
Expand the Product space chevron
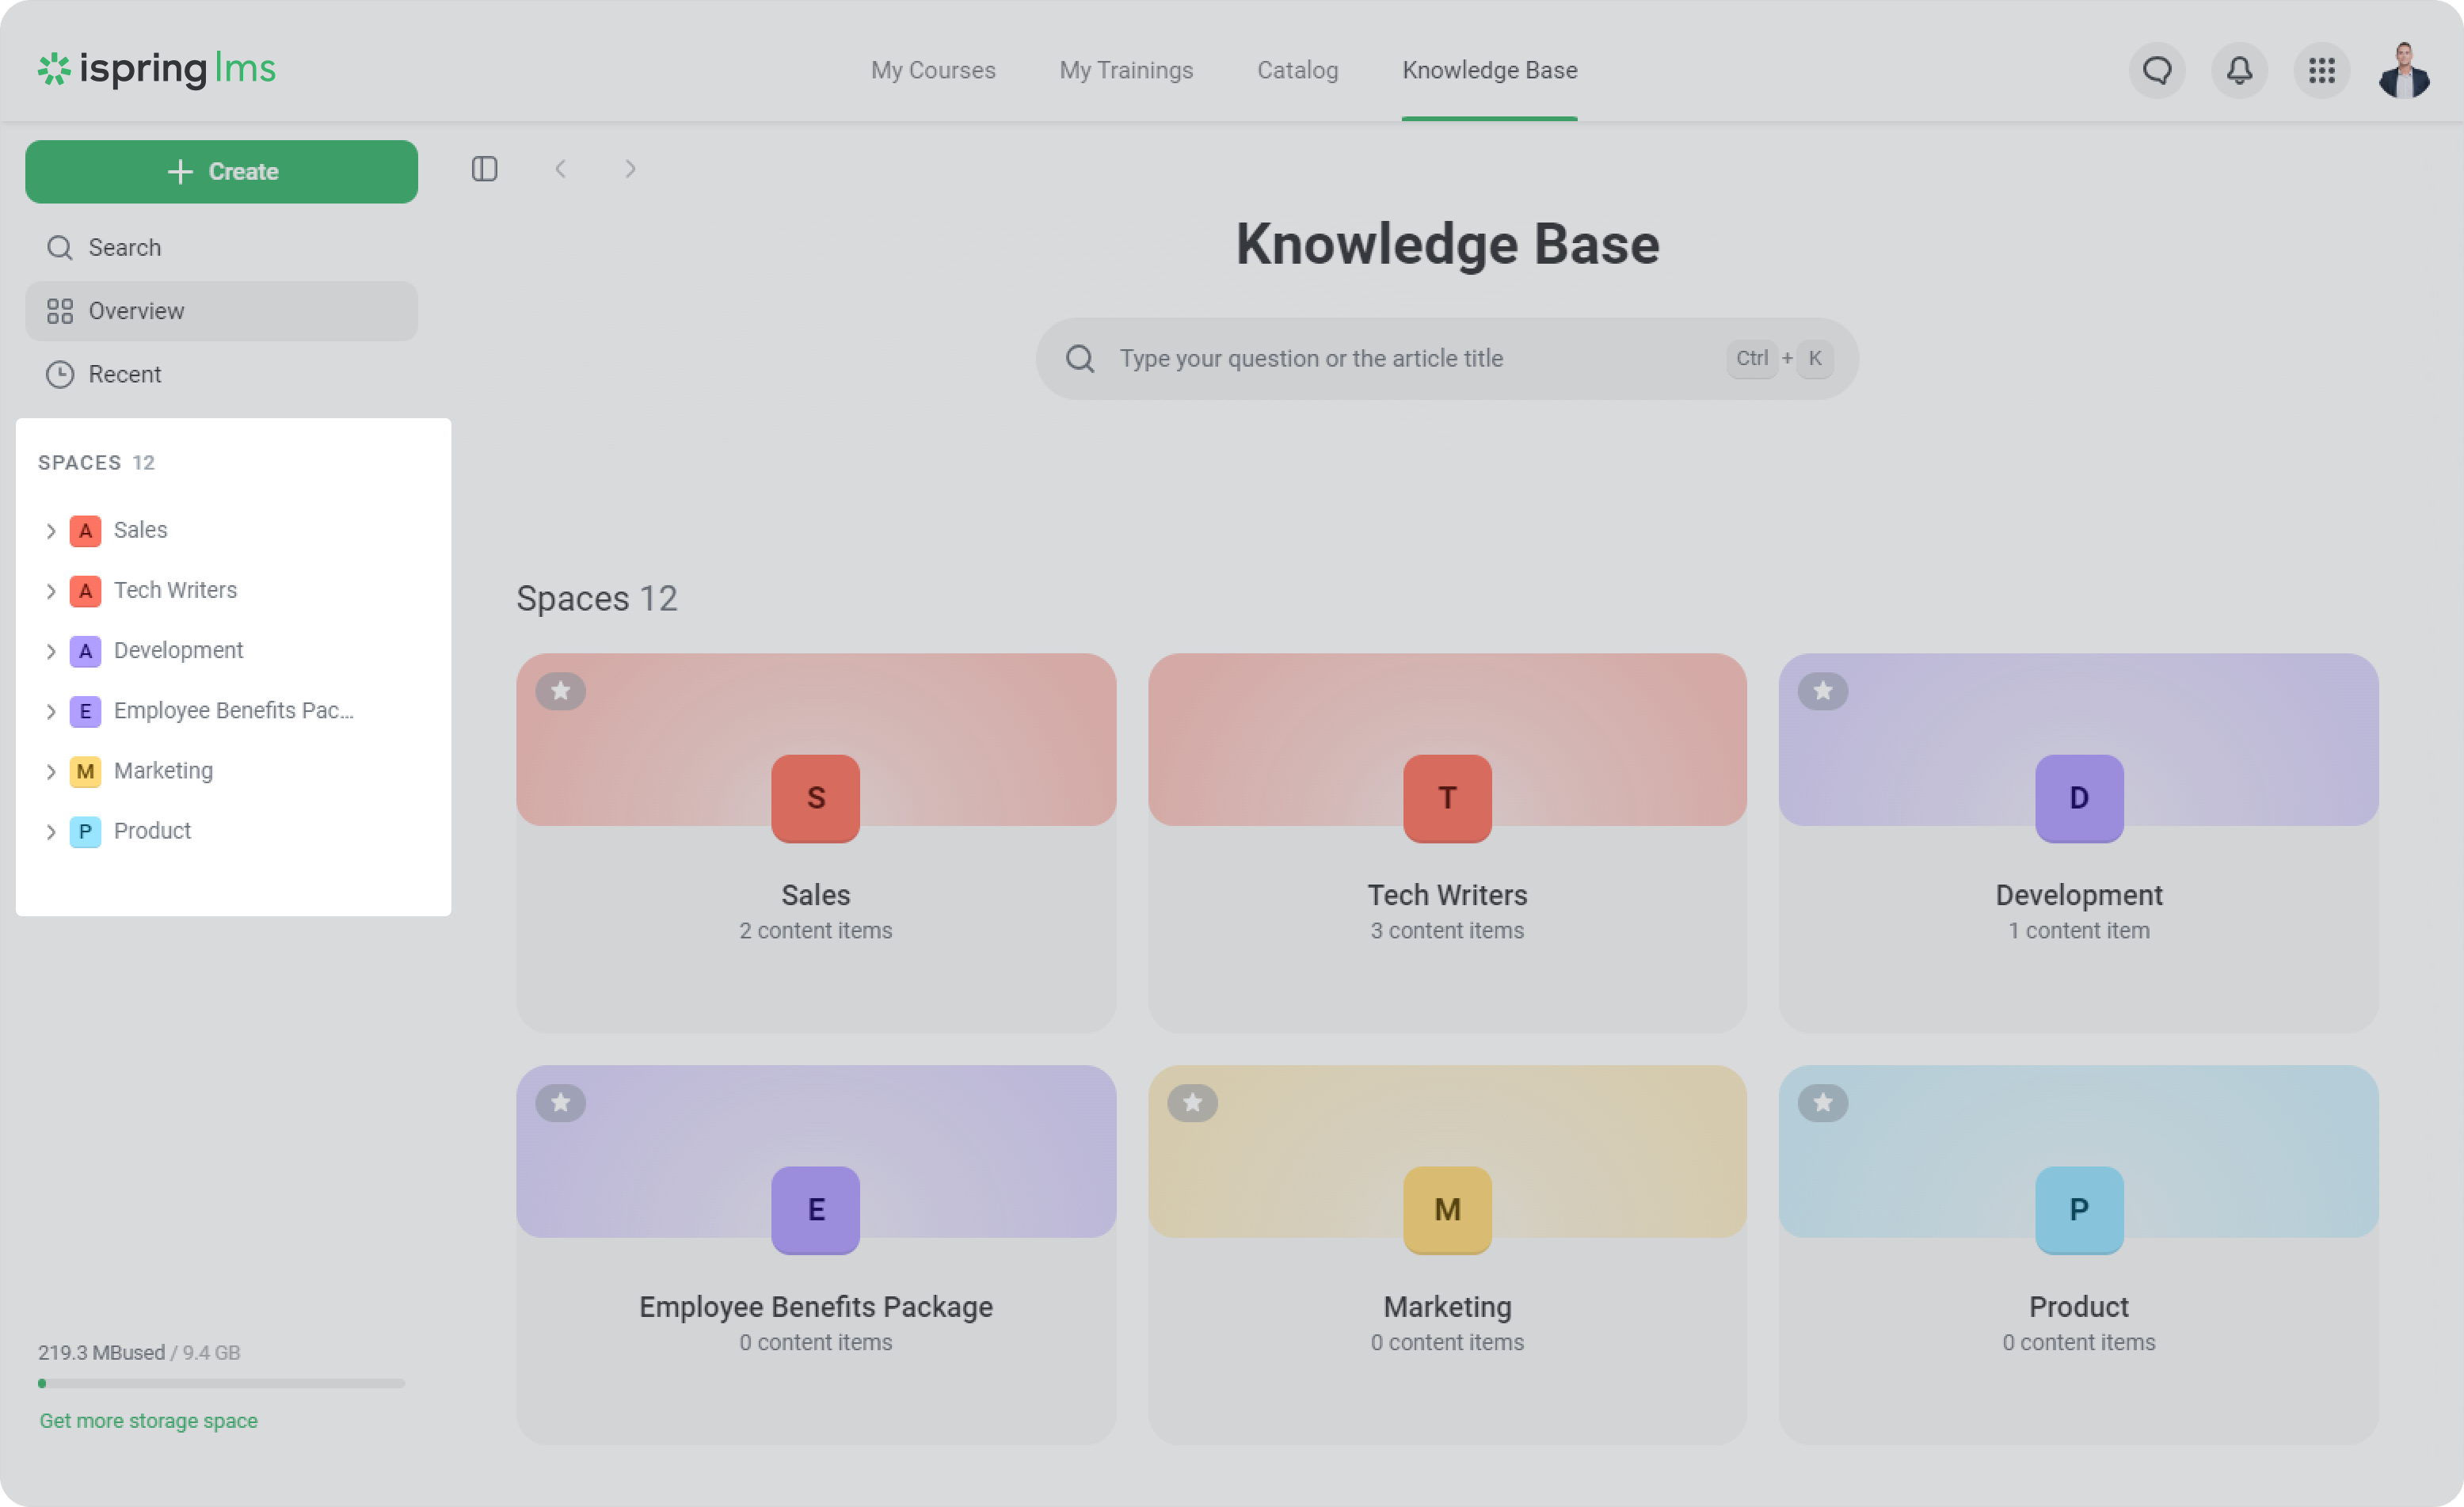point(50,832)
